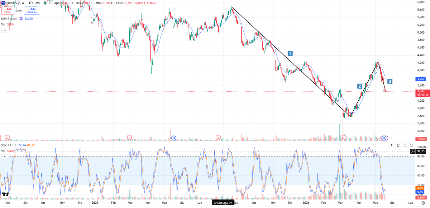Open the dividend marker near Mag 2025

click(x=174, y=138)
